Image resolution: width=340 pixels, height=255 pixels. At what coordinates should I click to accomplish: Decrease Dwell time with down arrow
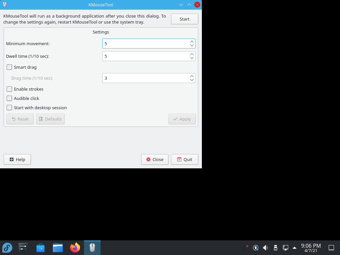pyautogui.click(x=192, y=58)
